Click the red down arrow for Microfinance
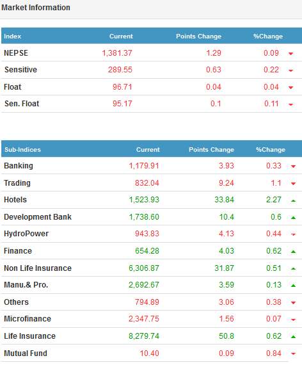The width and height of the screenshot is (302, 365). click(x=293, y=320)
